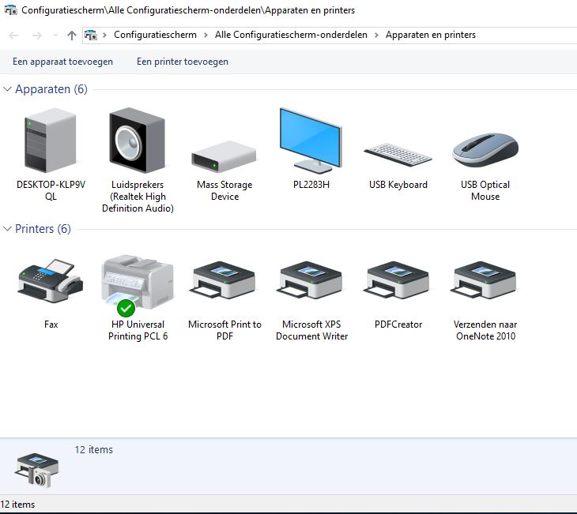This screenshot has width=577, height=514.
Task: Click the Apparaten (6) group heading
Action: click(x=51, y=89)
